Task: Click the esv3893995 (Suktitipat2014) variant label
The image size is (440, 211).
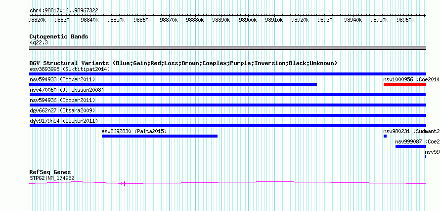Action: point(70,69)
